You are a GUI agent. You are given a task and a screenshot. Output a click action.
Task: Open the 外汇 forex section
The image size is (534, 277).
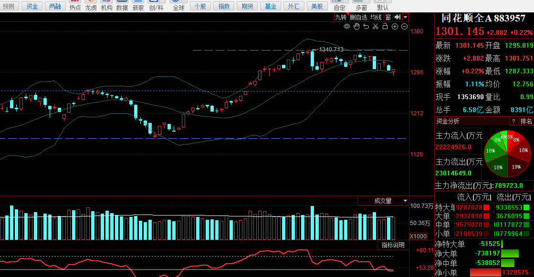tap(293, 6)
